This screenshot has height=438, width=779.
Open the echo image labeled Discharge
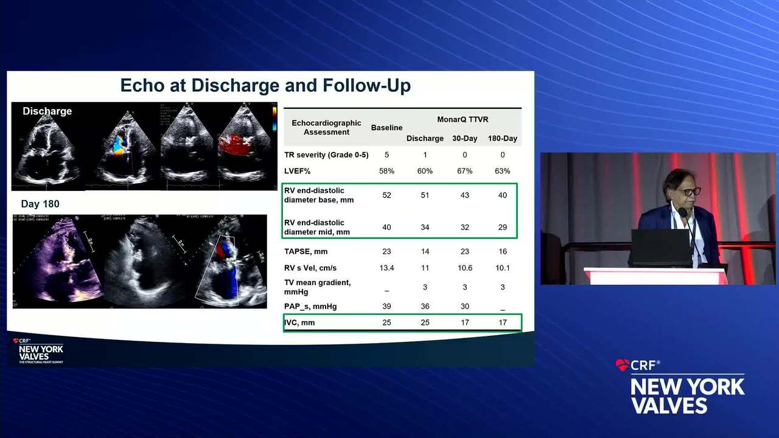point(47,146)
